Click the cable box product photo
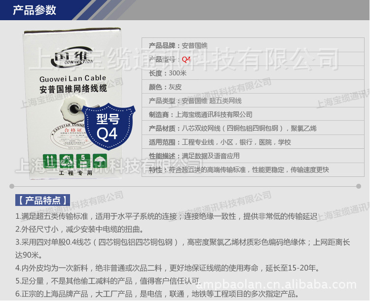This screenshot has width=370, height=304. 73,103
